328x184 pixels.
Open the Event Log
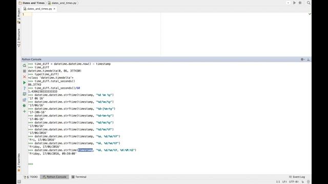[297, 177]
